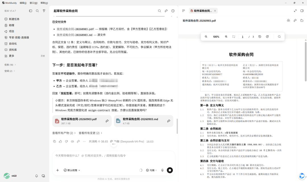Share the PDF file card
Image resolution: width=307 pixels, height=182 pixels.
coord(107,121)
